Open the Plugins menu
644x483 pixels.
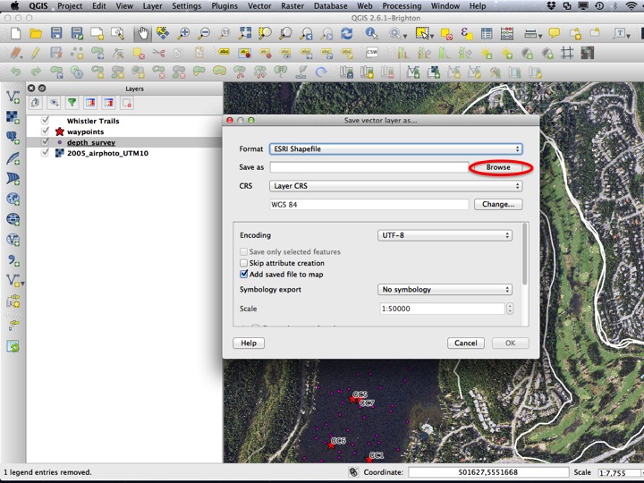225,5
